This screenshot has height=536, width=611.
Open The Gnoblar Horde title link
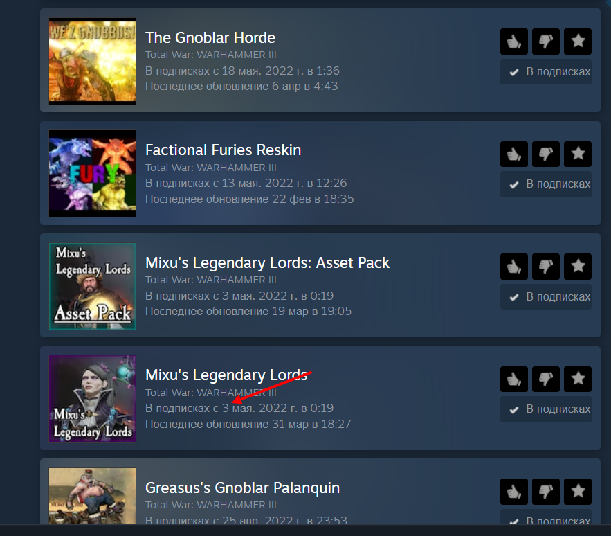[x=210, y=38]
